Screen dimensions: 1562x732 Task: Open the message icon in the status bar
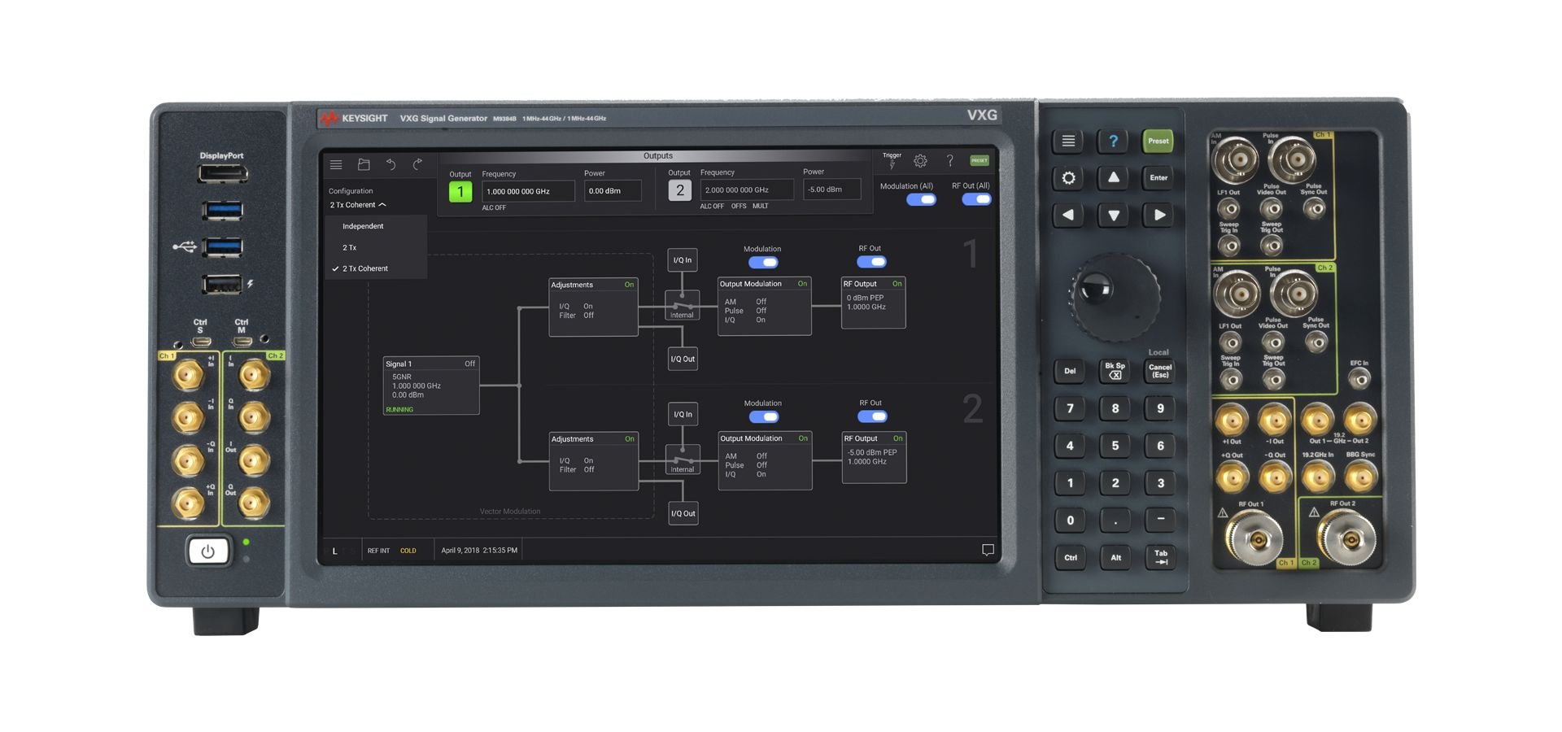click(x=988, y=550)
